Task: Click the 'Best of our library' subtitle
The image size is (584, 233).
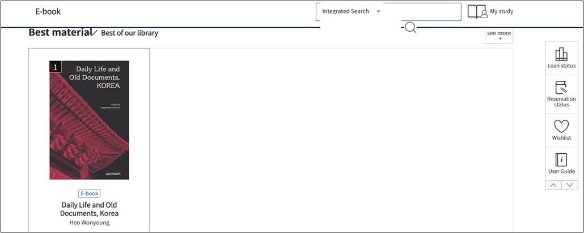Action: click(129, 33)
